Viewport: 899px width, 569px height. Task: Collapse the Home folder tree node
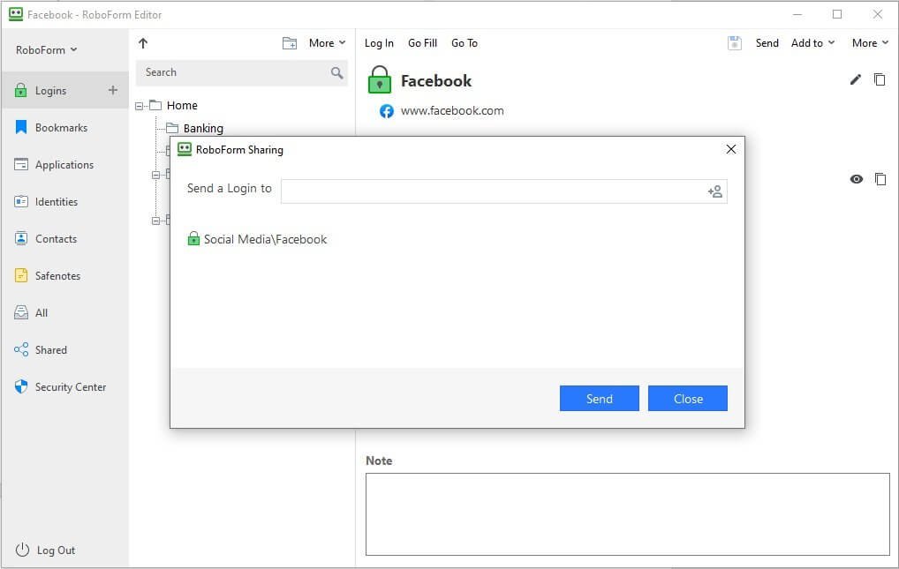pyautogui.click(x=140, y=106)
